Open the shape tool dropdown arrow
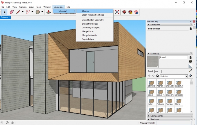Screen dimensions: 197x125 pos(42,12)
